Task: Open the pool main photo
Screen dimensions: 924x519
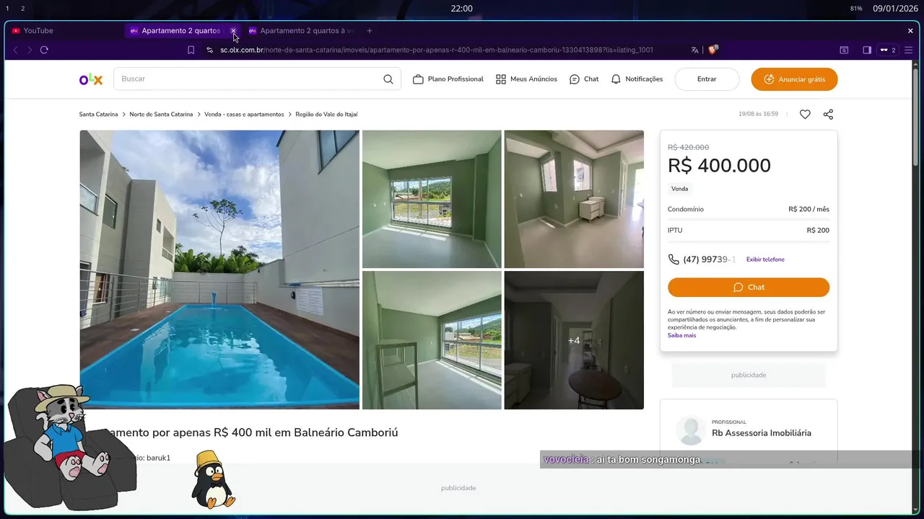Action: click(x=219, y=270)
